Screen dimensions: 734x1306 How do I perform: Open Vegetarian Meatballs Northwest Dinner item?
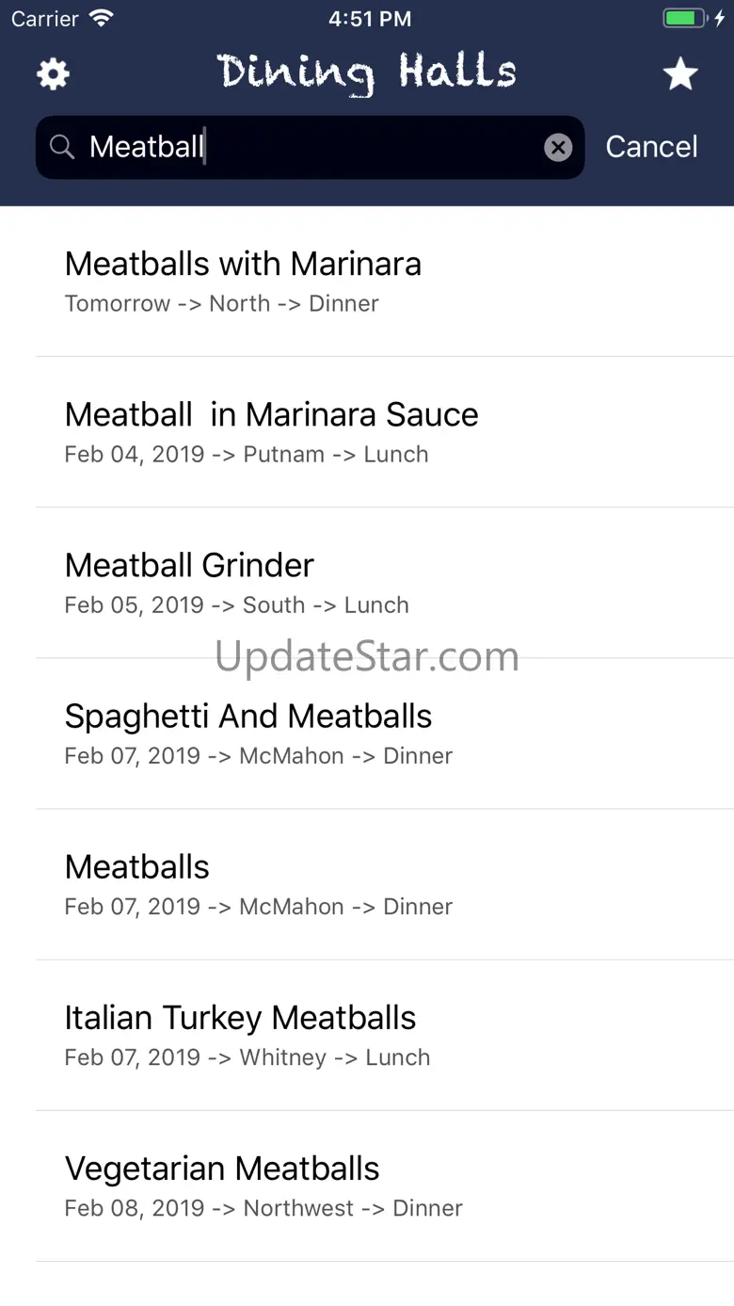tap(385, 1186)
